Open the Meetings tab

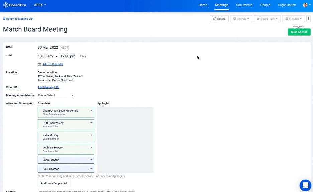222,5
